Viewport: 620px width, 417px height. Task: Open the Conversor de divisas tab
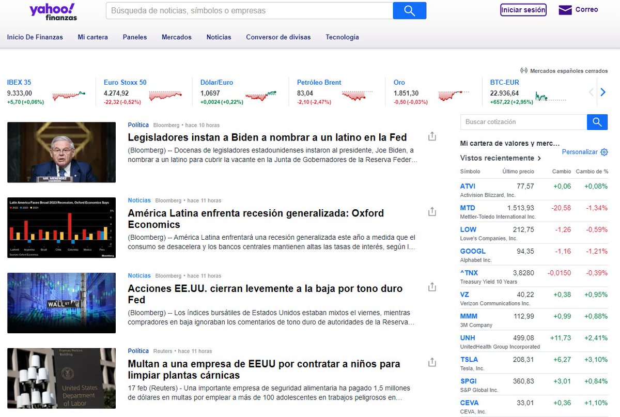click(278, 37)
